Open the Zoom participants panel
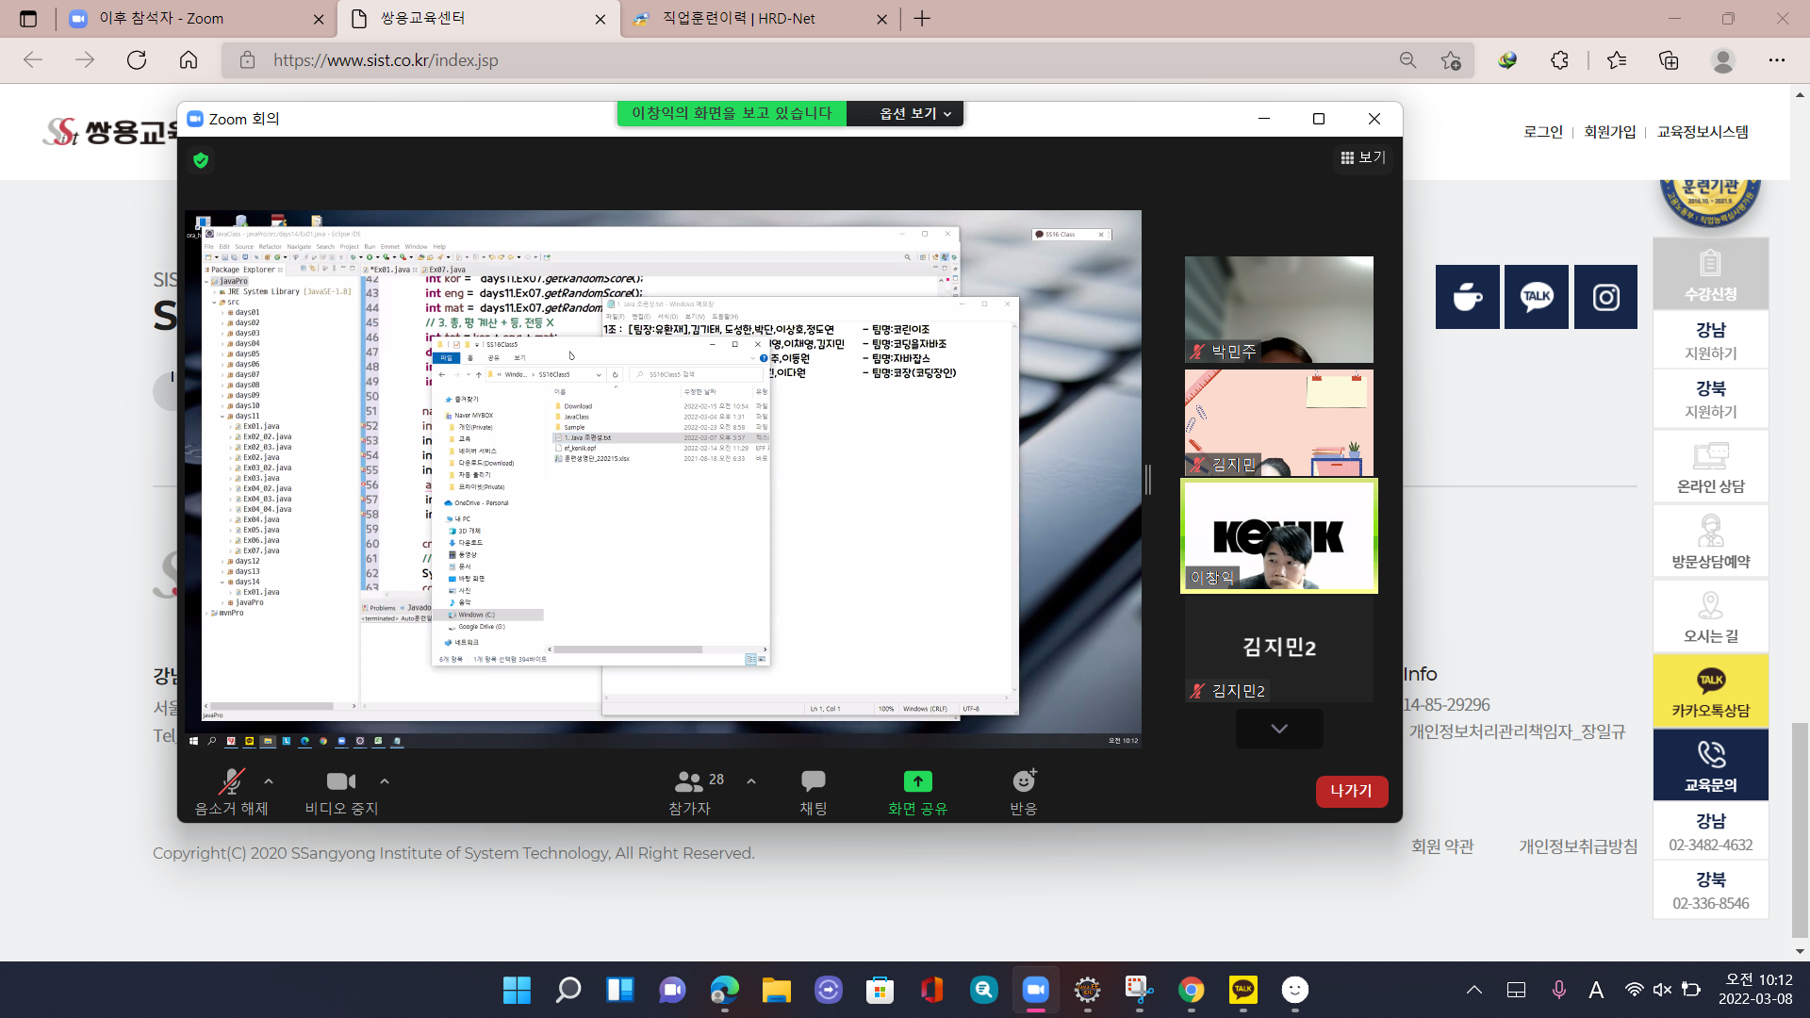Screen dimensions: 1810x1018 pos(691,792)
